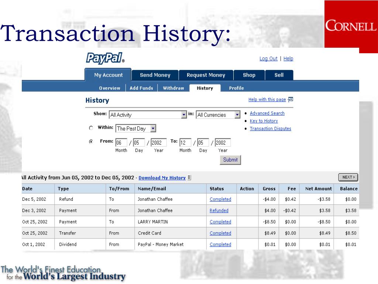The image size is (378, 284).
Task: Click the Log Out link
Action: (x=268, y=58)
